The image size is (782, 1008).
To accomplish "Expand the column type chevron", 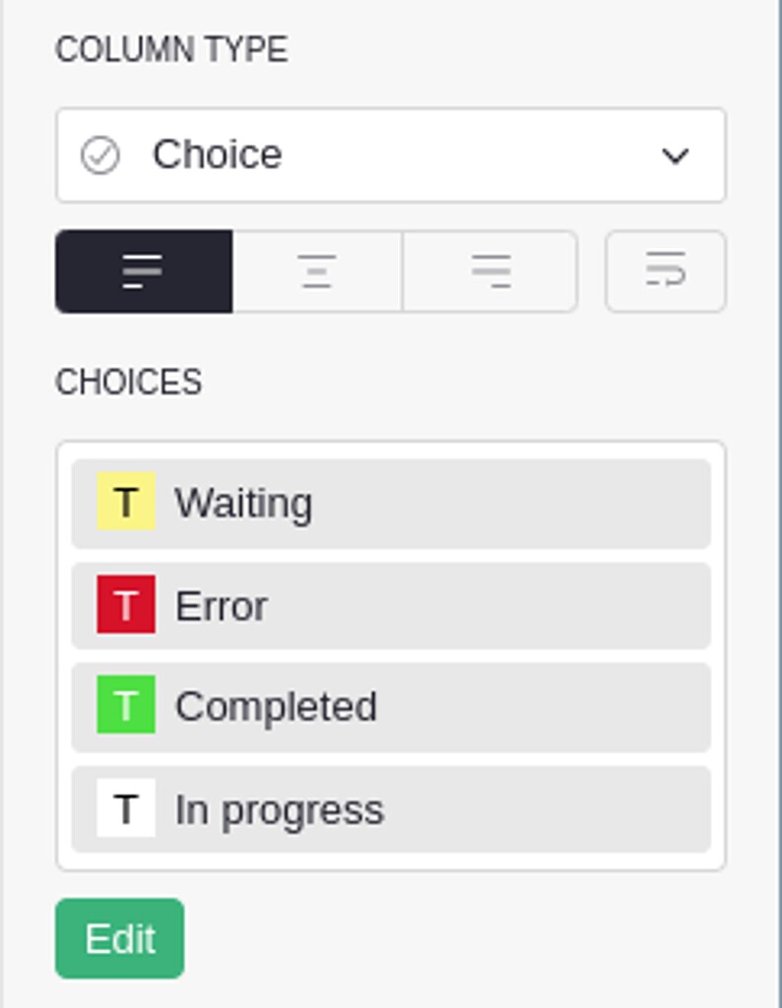I will click(x=674, y=155).
